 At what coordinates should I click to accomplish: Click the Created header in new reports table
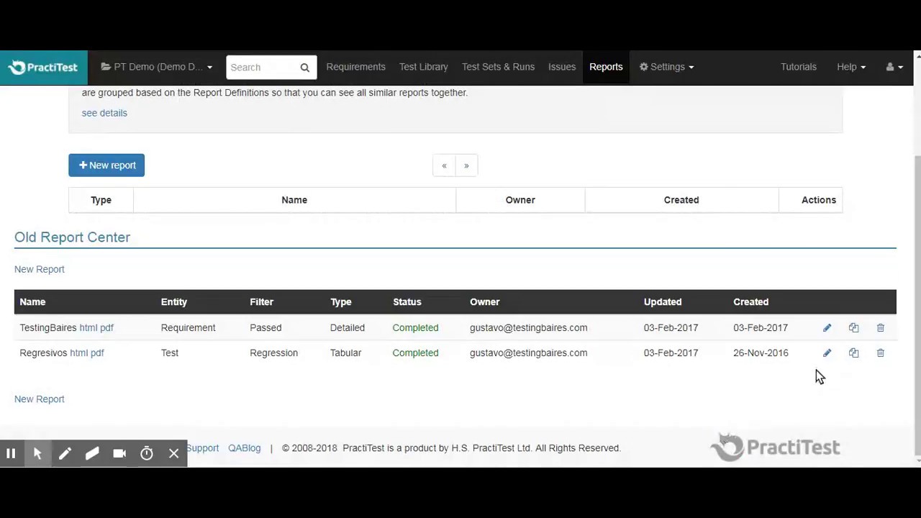click(681, 200)
